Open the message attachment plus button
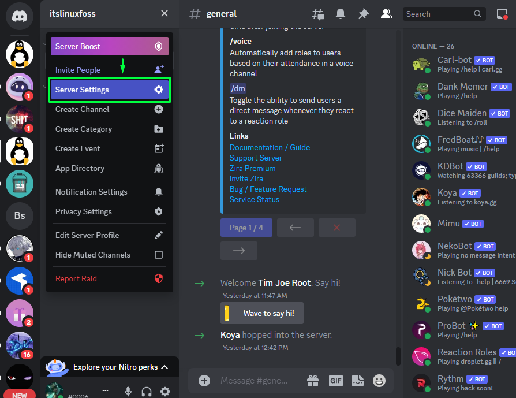 click(204, 381)
